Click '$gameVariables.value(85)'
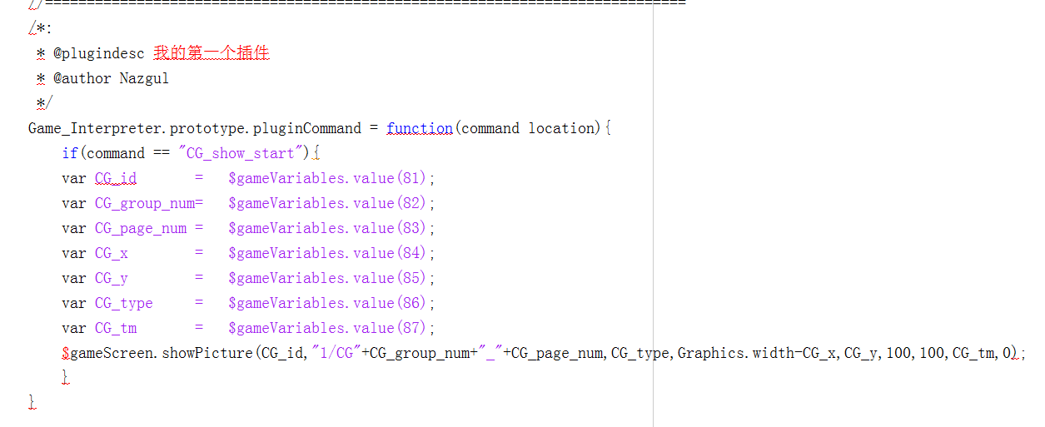 click(x=328, y=278)
